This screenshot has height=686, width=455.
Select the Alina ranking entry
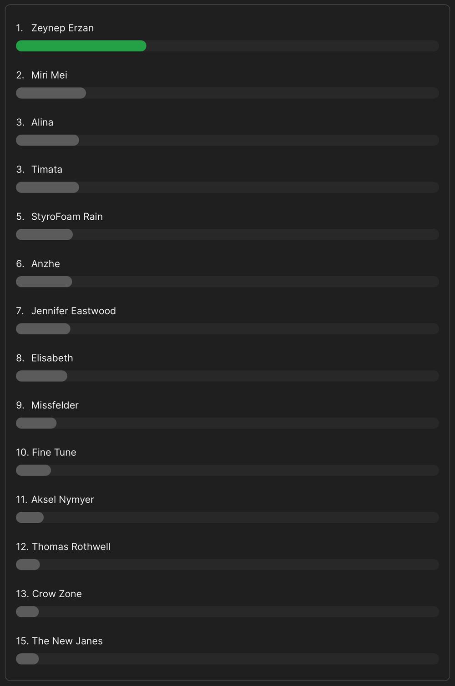[x=42, y=122]
